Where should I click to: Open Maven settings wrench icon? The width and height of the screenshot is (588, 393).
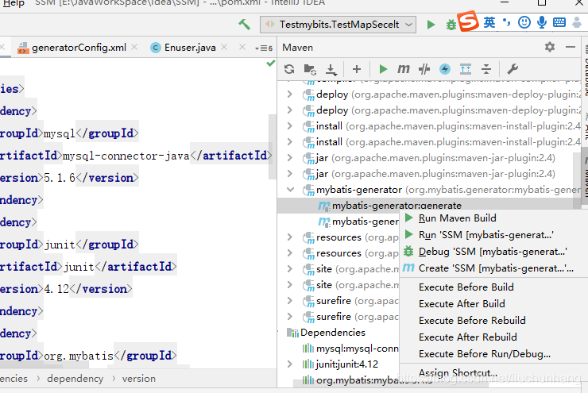click(x=513, y=69)
